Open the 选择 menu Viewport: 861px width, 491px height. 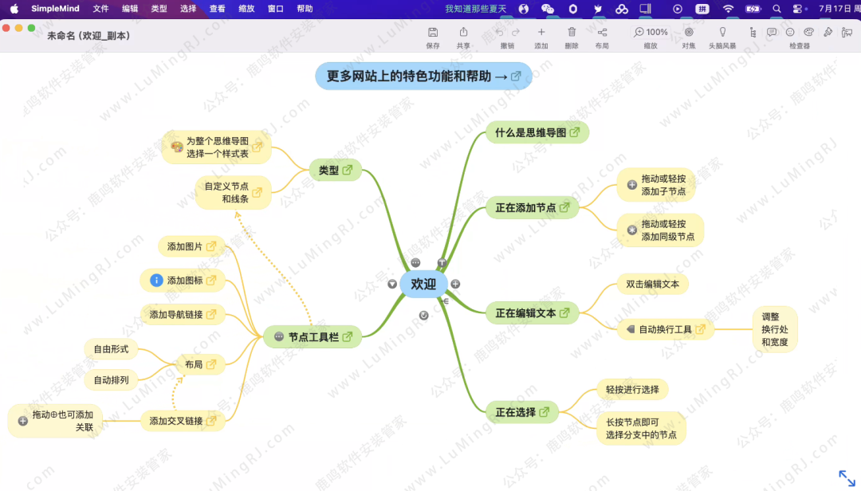coord(188,9)
